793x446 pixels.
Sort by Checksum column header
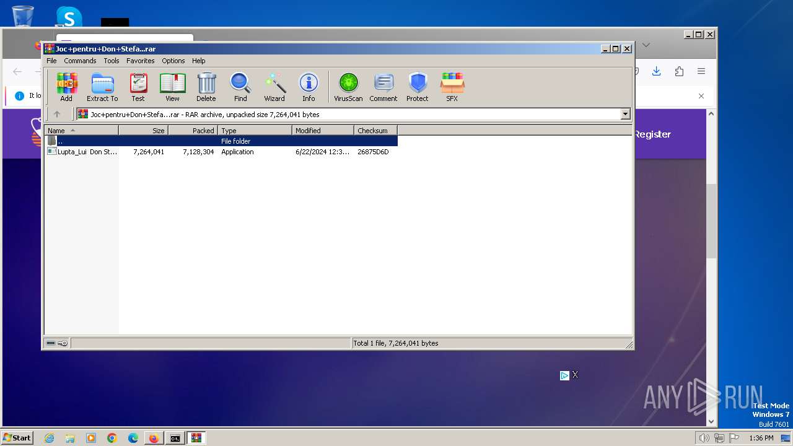point(375,130)
